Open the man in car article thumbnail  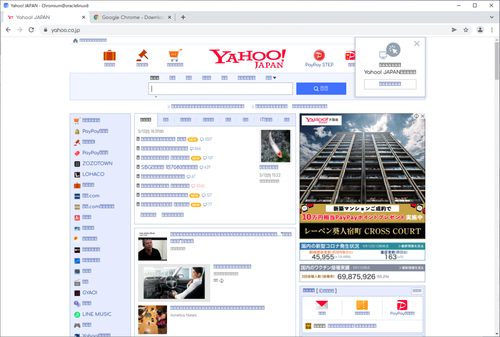pos(174,283)
